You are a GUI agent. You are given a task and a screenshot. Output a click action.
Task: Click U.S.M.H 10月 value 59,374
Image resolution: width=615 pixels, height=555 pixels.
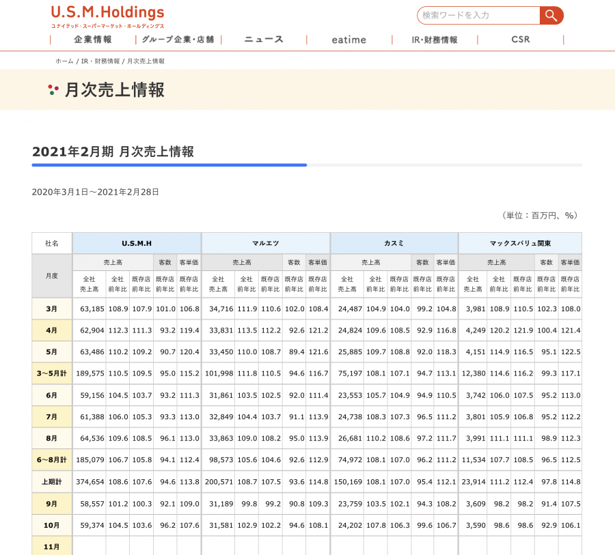click(92, 525)
